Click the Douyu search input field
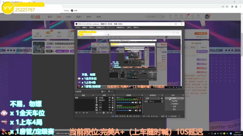 153,17
